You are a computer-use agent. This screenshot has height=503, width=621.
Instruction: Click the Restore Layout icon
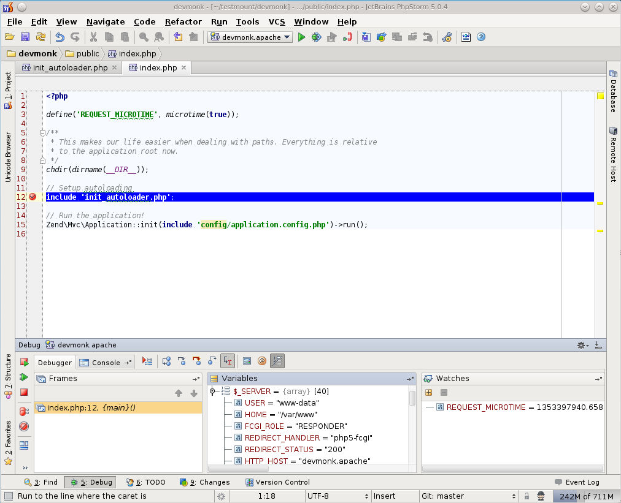pyautogui.click(x=24, y=445)
